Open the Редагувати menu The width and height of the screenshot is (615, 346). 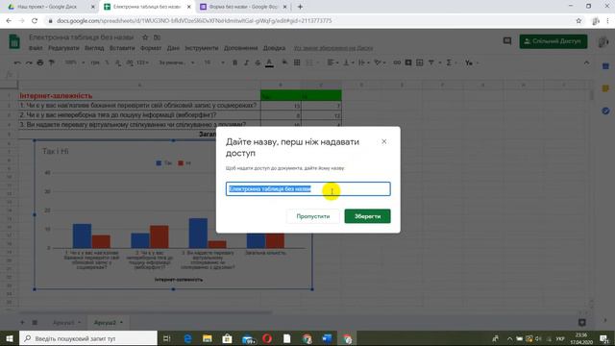pyautogui.click(x=64, y=48)
